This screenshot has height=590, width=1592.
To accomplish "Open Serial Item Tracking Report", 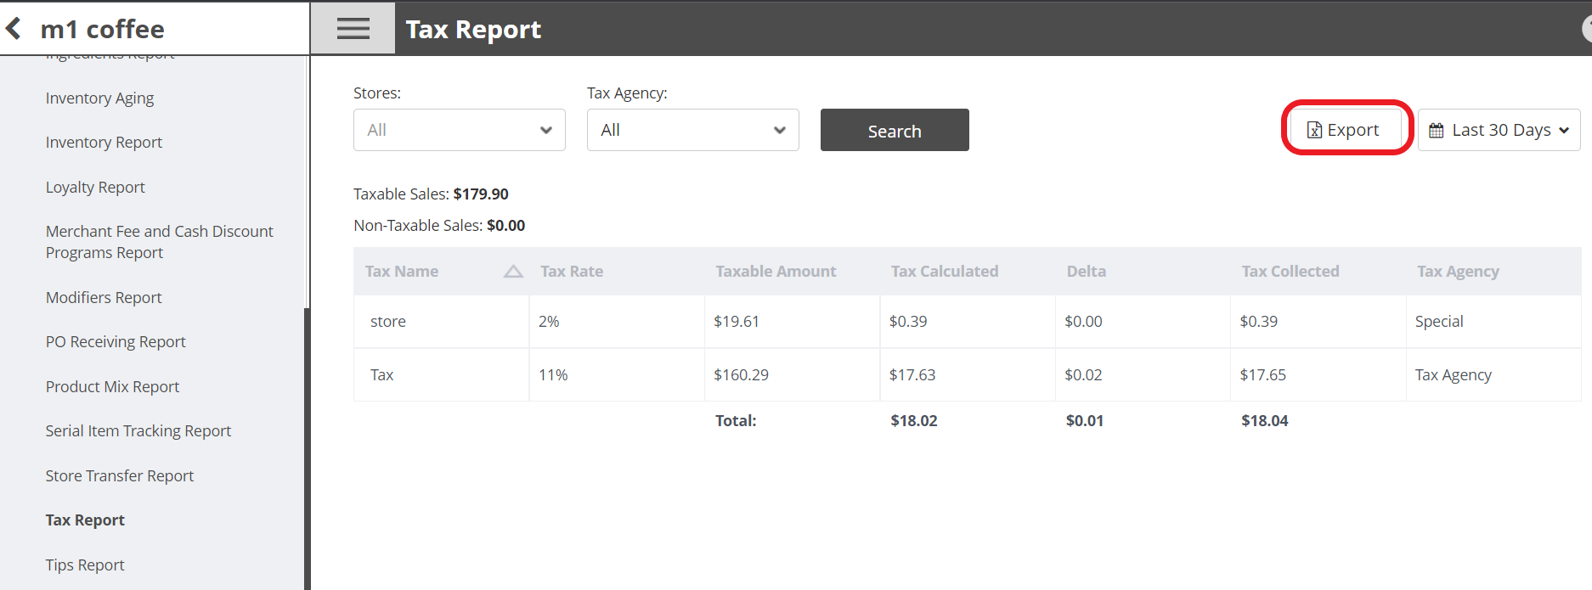I will [138, 431].
